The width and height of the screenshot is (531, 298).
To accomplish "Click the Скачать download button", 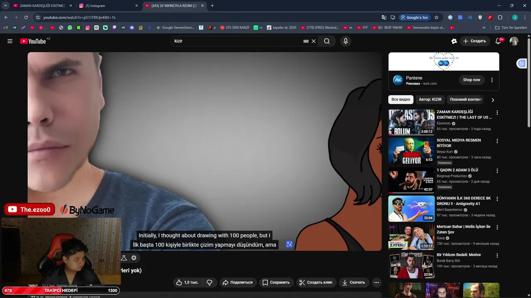I will (353, 282).
